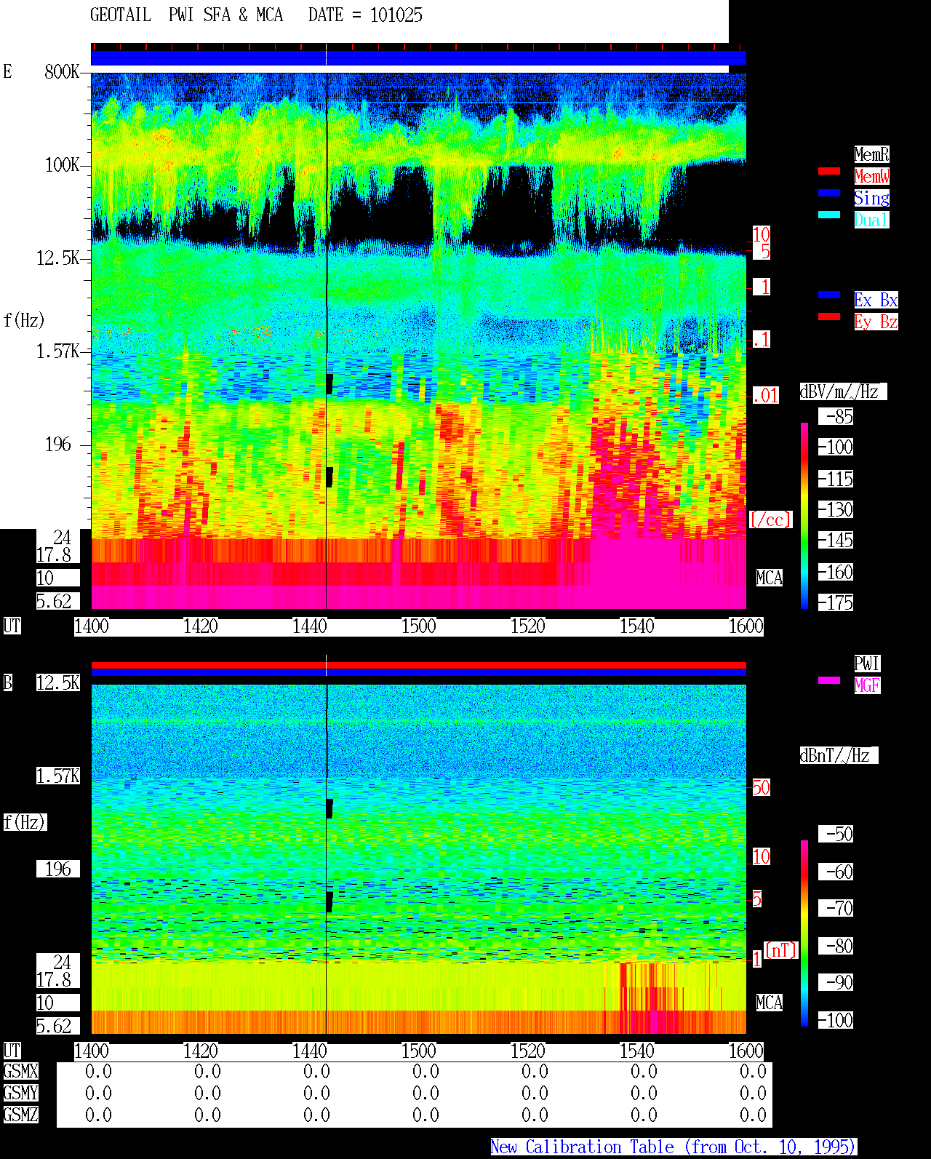The height and width of the screenshot is (1159, 931).
Task: Click the [/cc] density unit label
Action: click(x=770, y=519)
